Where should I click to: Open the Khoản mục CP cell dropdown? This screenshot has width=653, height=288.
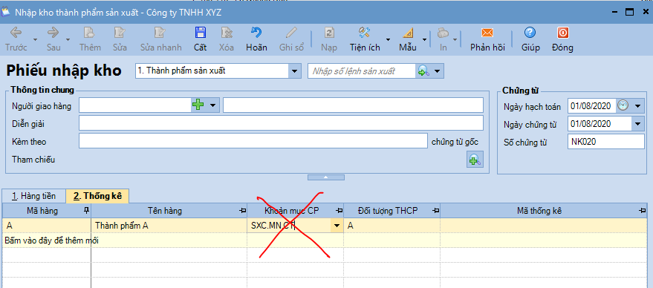tap(337, 226)
